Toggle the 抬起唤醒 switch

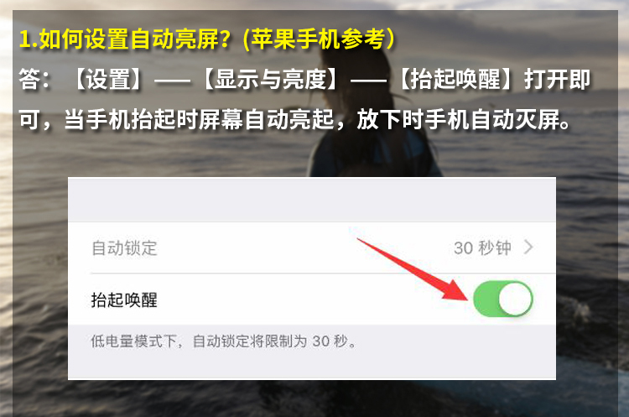pyautogui.click(x=502, y=299)
